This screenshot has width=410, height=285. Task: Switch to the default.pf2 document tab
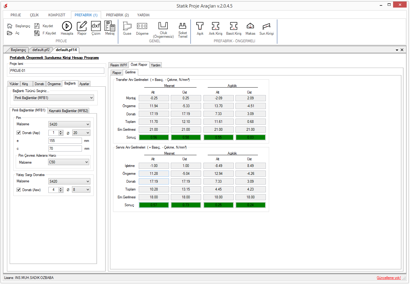[x=41, y=50]
